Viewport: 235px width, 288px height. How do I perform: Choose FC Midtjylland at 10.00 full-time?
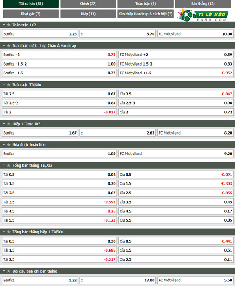point(195,34)
